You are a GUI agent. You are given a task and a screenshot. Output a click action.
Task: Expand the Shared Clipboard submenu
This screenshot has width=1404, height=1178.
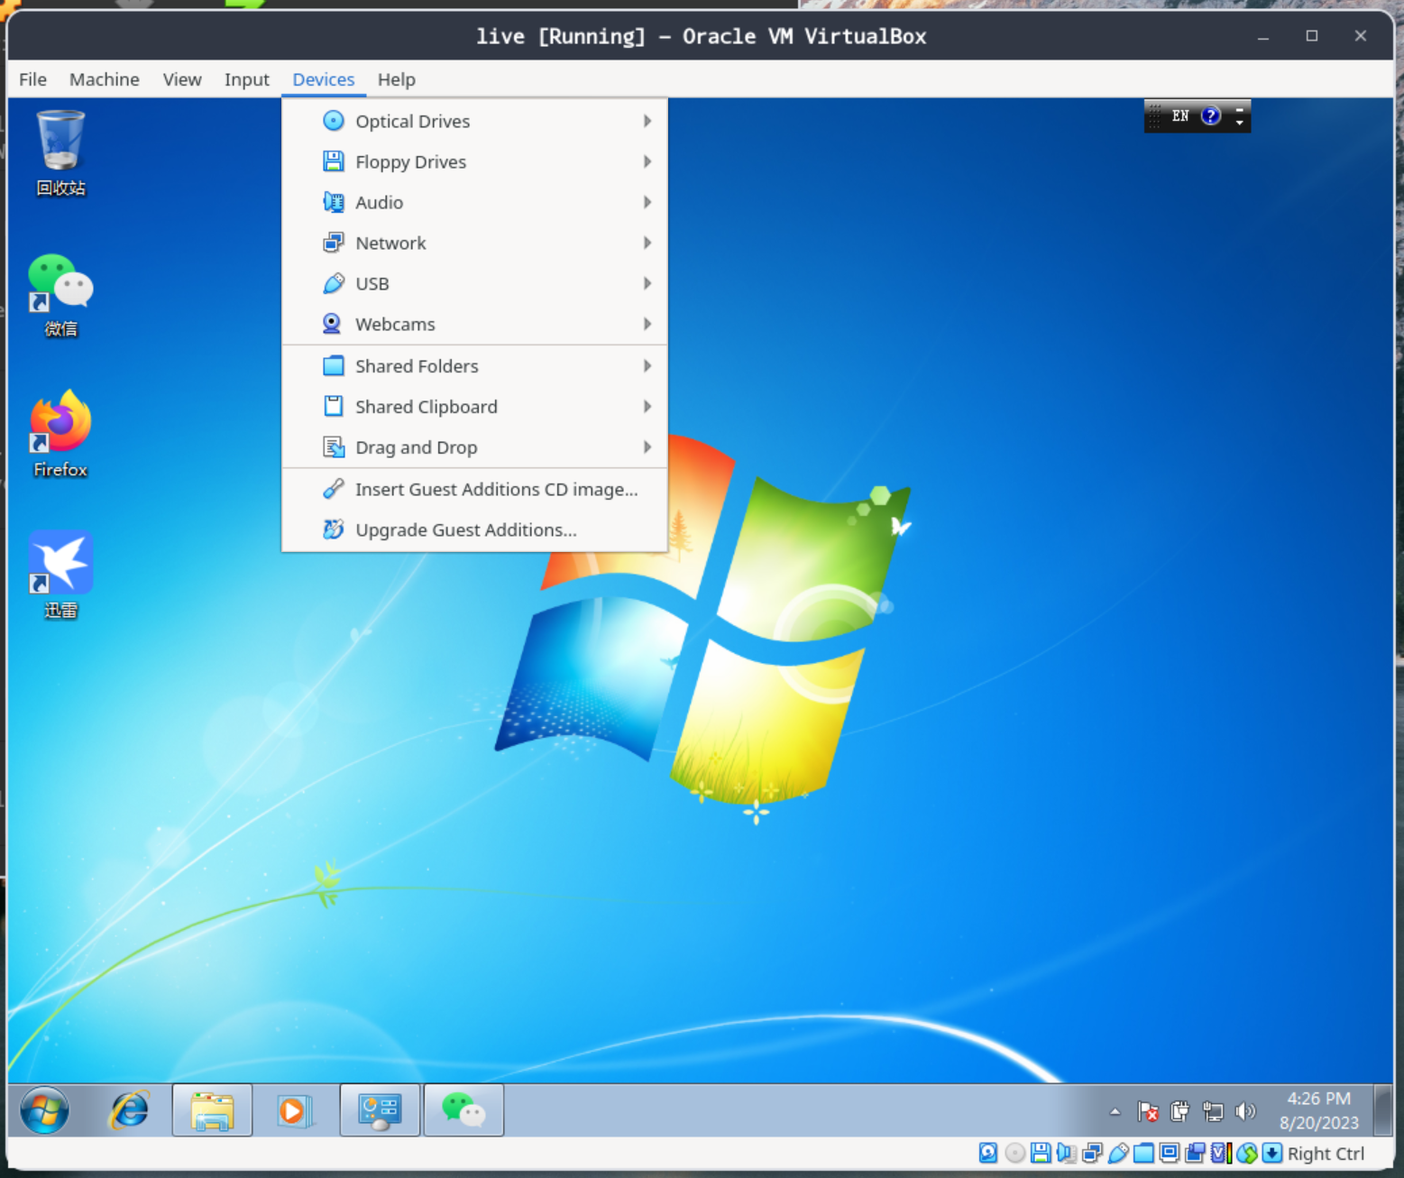pos(474,407)
